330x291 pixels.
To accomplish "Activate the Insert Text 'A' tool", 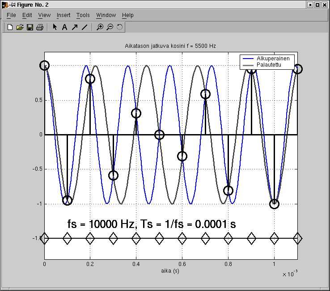I will (x=64, y=27).
